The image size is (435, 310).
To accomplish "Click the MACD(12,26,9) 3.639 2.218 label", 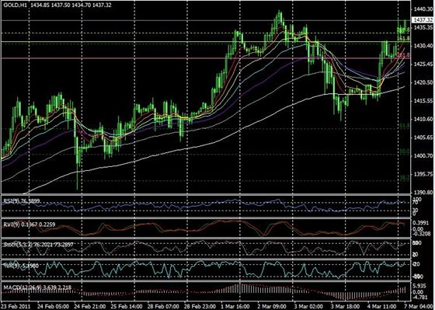I will 37,287.
